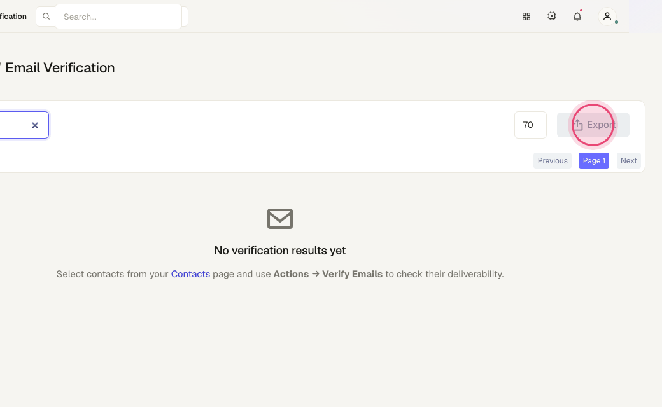Click the page size field showing 70
662x407 pixels.
pyautogui.click(x=530, y=125)
